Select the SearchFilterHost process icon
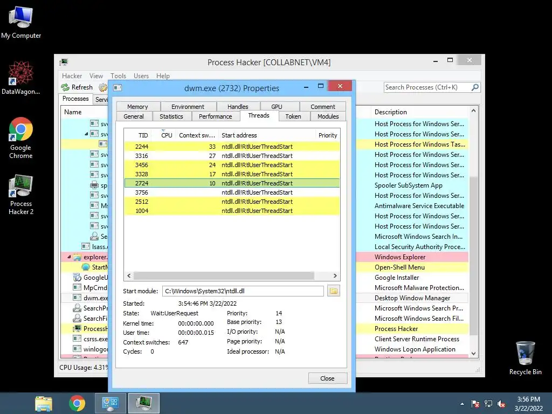552x414 pixels. [x=77, y=318]
